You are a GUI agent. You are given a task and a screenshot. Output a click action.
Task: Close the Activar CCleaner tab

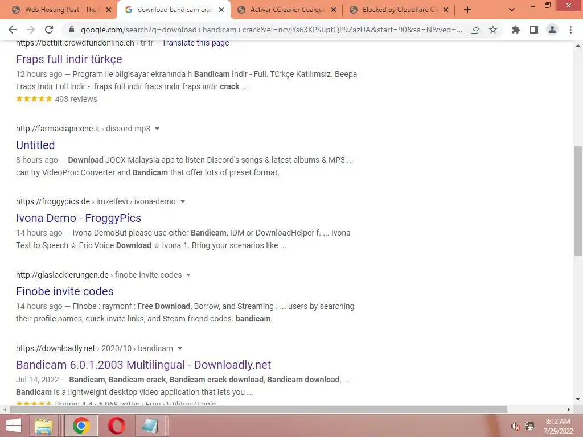click(x=334, y=10)
